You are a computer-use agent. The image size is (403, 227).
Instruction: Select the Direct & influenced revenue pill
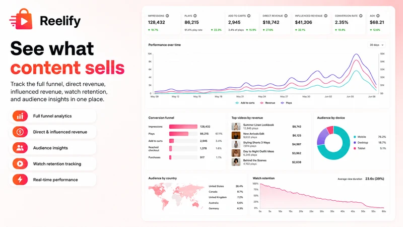(x=53, y=132)
